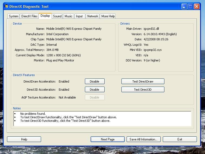Click the 'Enabled' status for Direct3D Acceleration
This screenshot has width=205, height=154.
64,90
